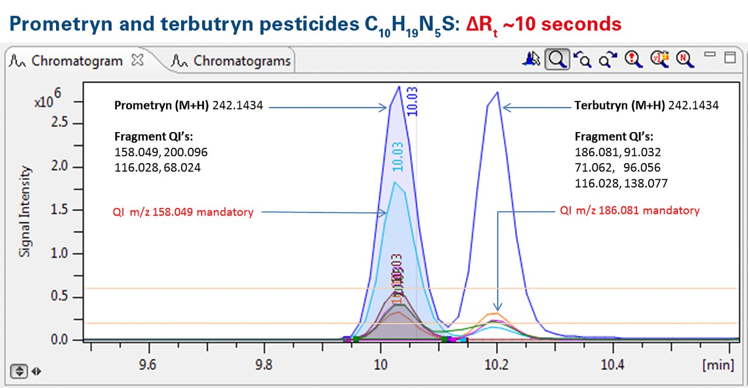Toggle zoom mode off using the highlighted magnifier
This screenshot has width=748, height=388.
coord(556,59)
